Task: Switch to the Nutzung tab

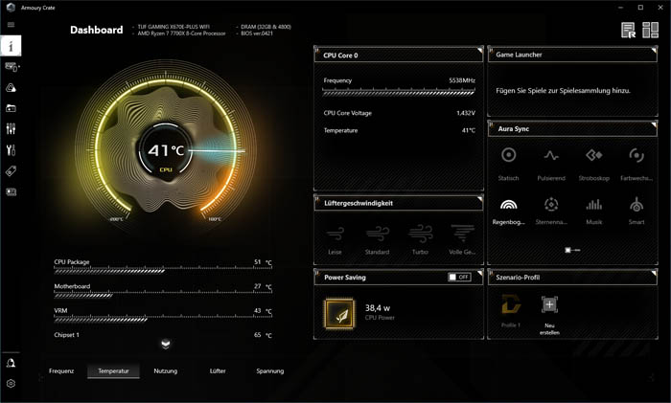Action: (166, 371)
